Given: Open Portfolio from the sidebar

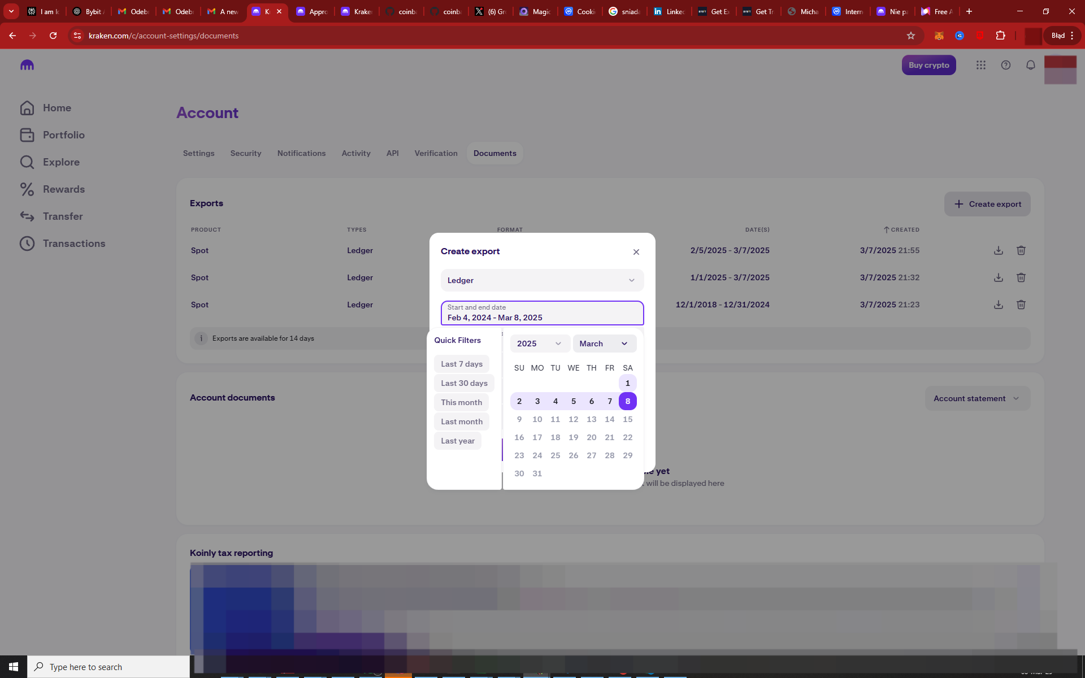Looking at the screenshot, I should [53, 135].
